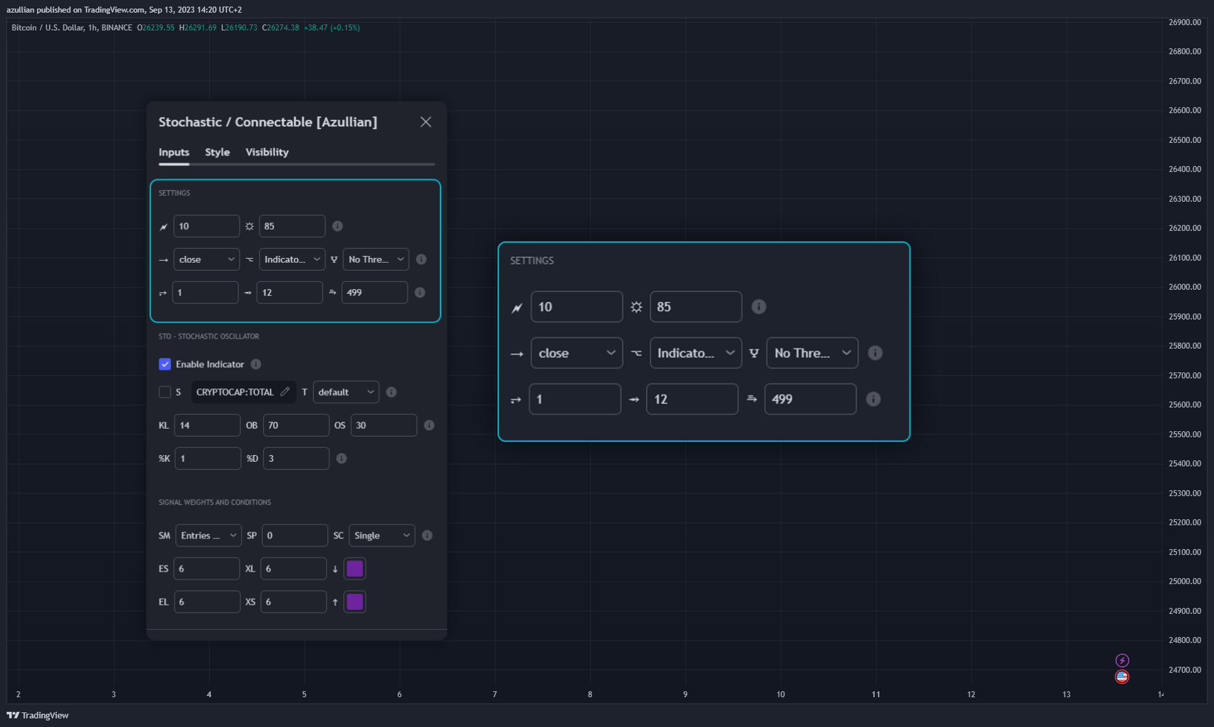Close the Stochastic / Connectable settings dialog
The width and height of the screenshot is (1214, 727).
tap(426, 122)
